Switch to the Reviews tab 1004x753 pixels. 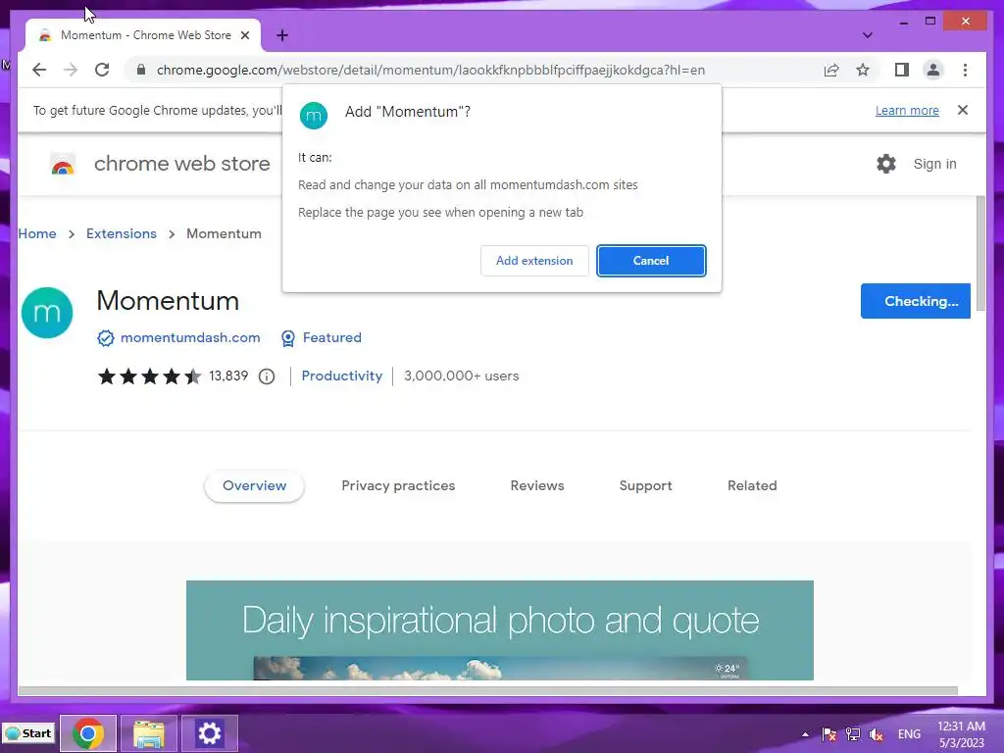tap(537, 485)
